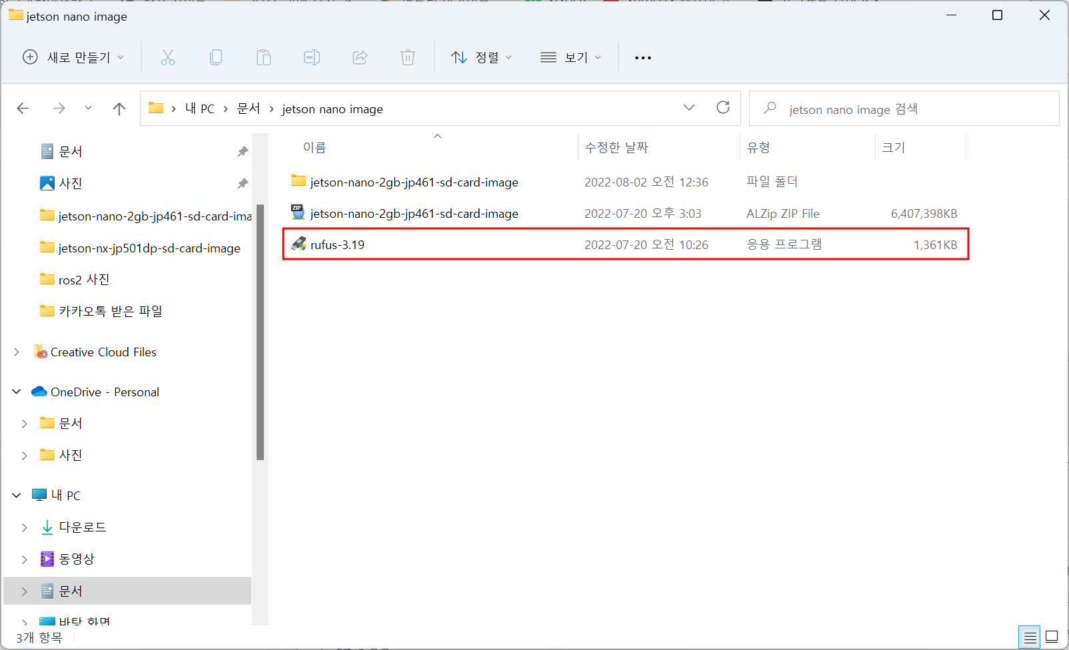Click the 3개 항목 status text
The image size is (1069, 650).
(x=39, y=637)
